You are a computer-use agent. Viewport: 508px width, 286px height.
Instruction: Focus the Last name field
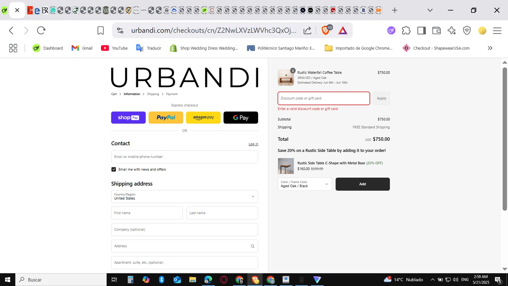click(x=222, y=213)
